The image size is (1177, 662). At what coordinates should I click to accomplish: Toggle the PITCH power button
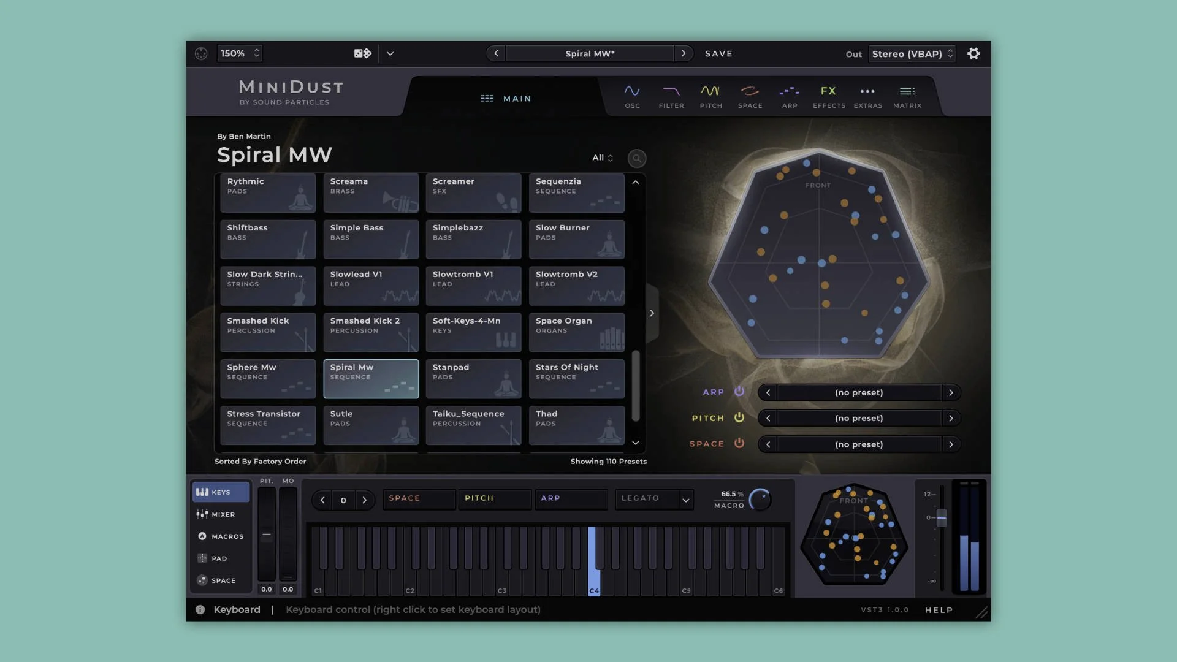[739, 417]
